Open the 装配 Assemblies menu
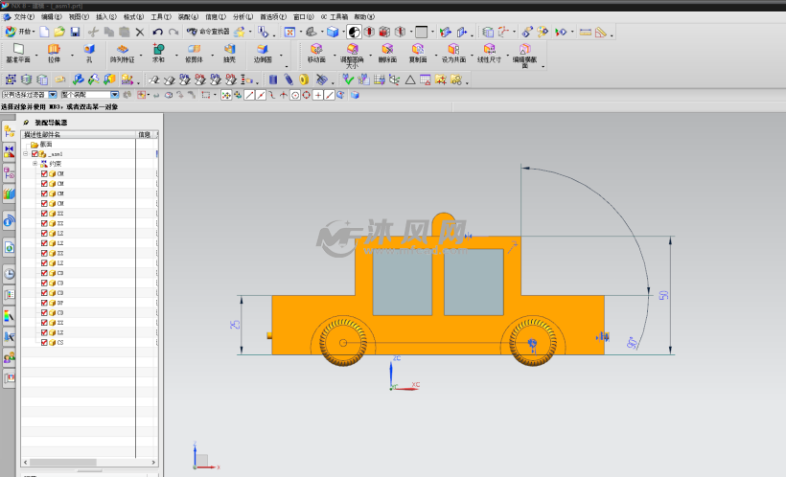The image size is (786, 477). click(x=188, y=17)
